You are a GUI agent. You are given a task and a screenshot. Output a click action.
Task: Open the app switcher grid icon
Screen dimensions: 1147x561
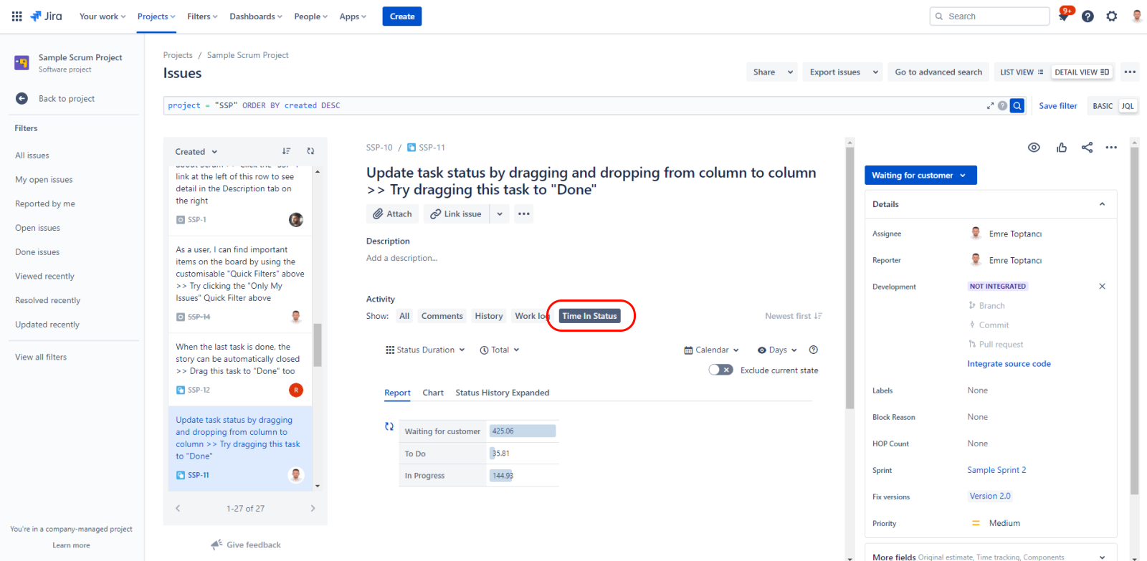click(x=16, y=16)
